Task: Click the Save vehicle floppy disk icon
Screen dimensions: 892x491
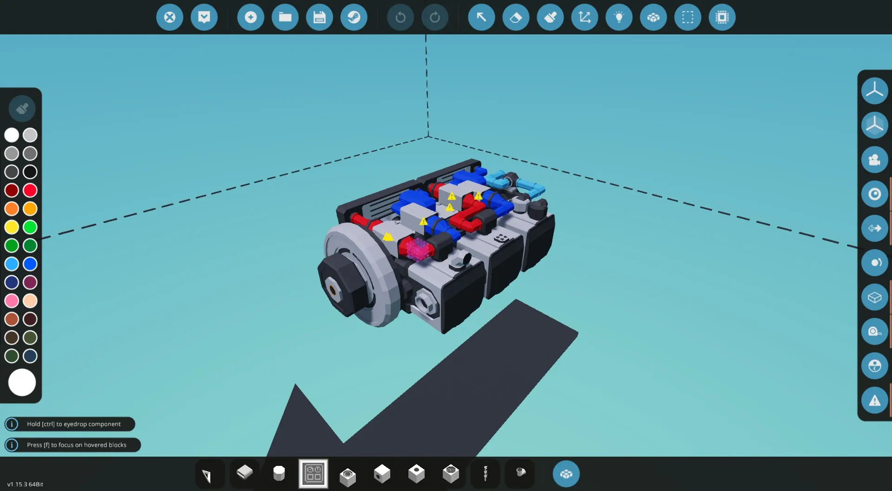Action: [319, 18]
